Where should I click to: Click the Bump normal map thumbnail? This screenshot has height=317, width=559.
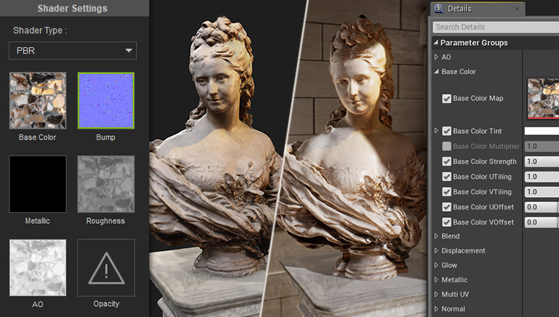tap(106, 100)
